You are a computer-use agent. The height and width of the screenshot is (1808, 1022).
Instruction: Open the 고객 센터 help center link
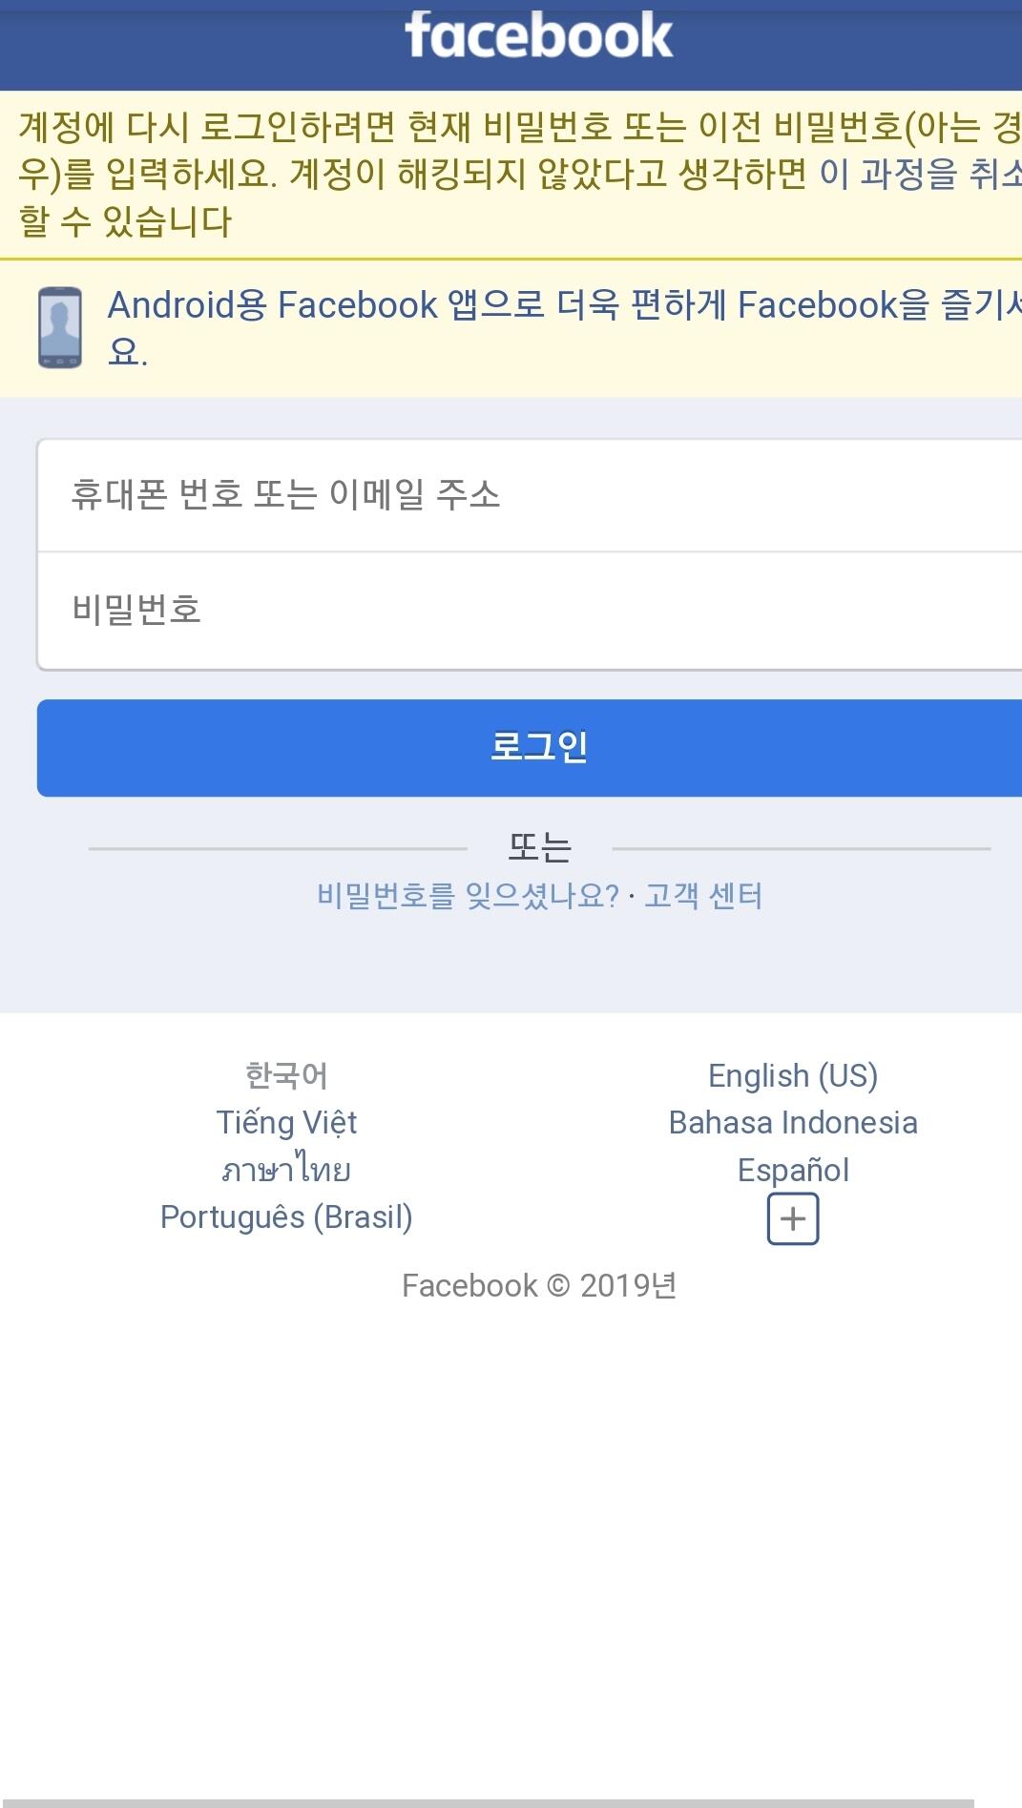[703, 896]
